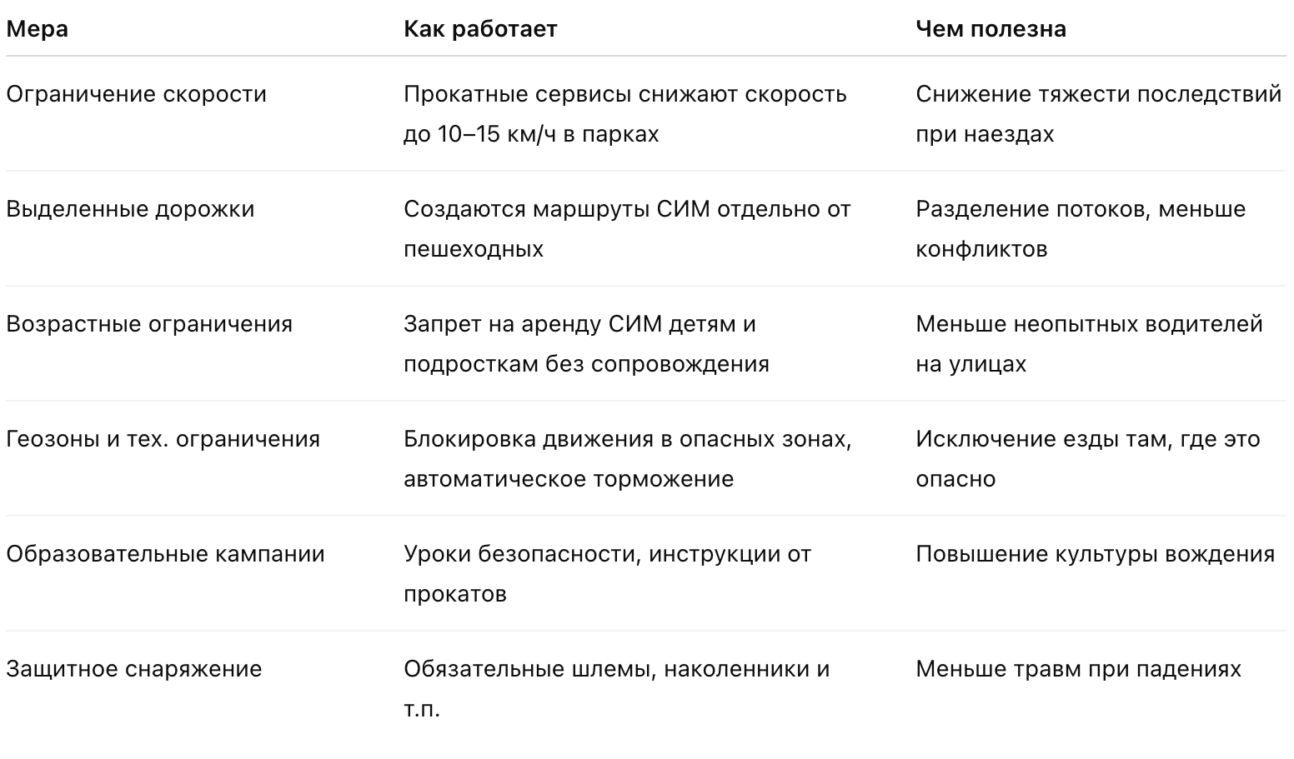Viewport: 1294px width, 759px height.
Task: Click the 'Разделение потоков' benefit cell
Action: (x=1081, y=229)
